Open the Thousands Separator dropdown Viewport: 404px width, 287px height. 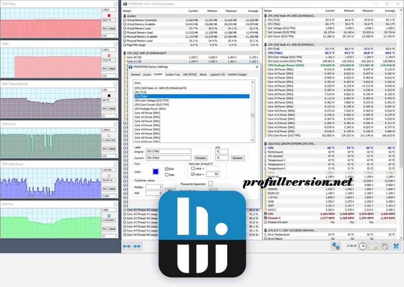click(x=210, y=184)
